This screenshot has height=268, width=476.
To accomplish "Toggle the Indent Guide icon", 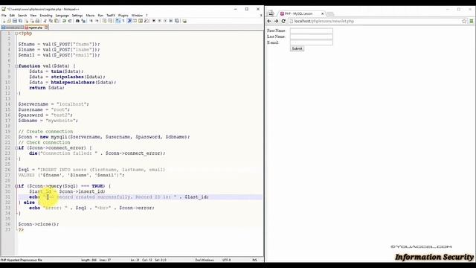I will pyautogui.click(x=129, y=21).
